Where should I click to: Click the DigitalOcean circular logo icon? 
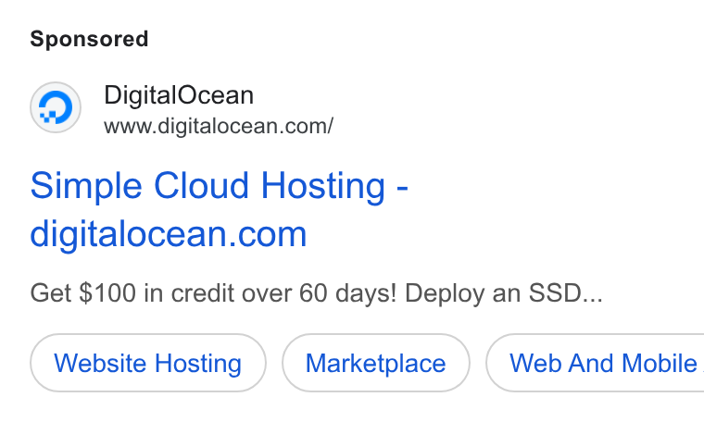point(56,107)
